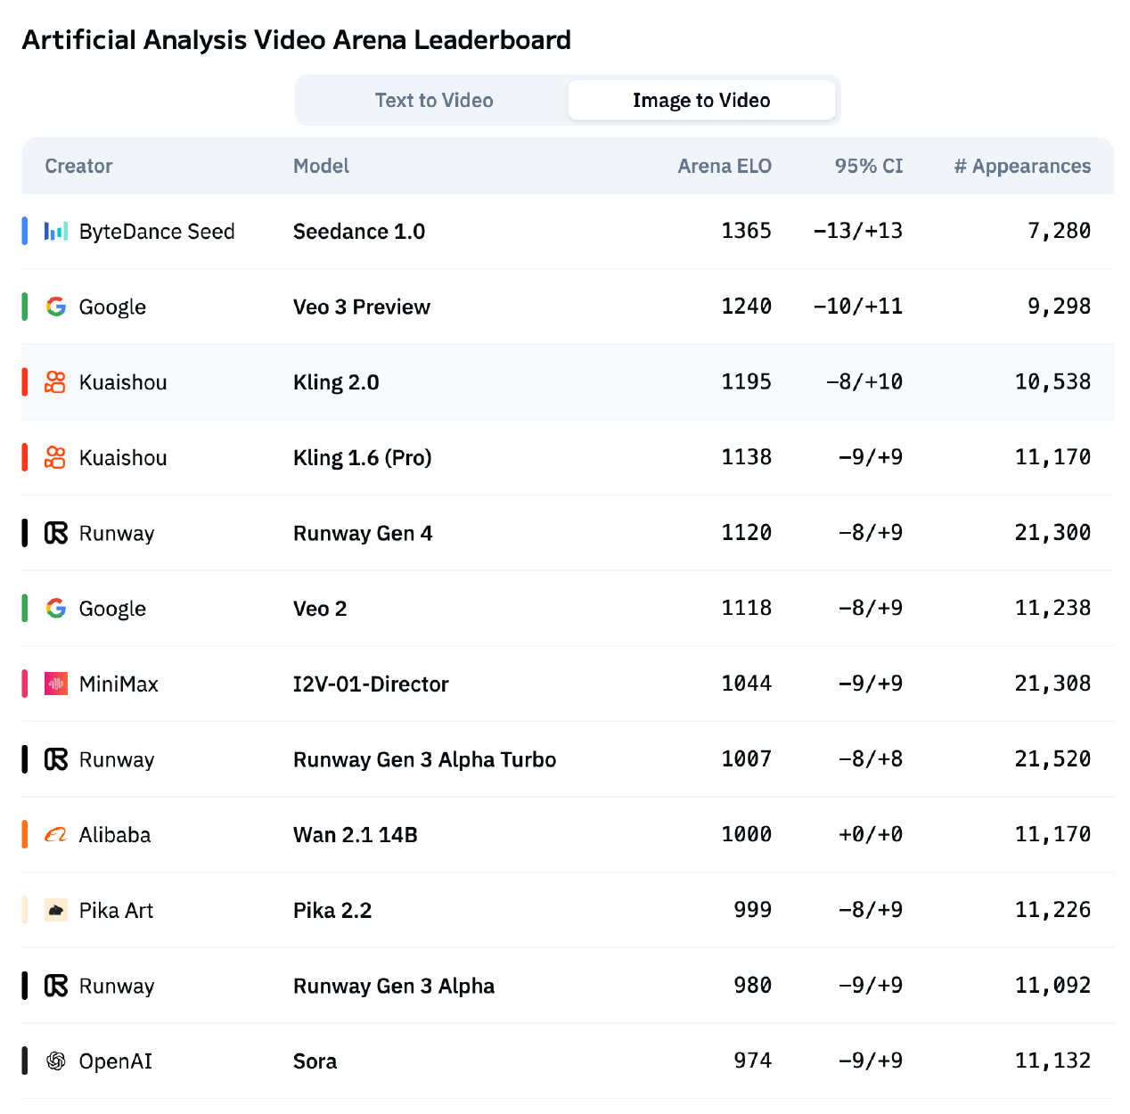This screenshot has width=1130, height=1114.
Task: Click the Veo 3 Preview model name
Action: pos(362,307)
